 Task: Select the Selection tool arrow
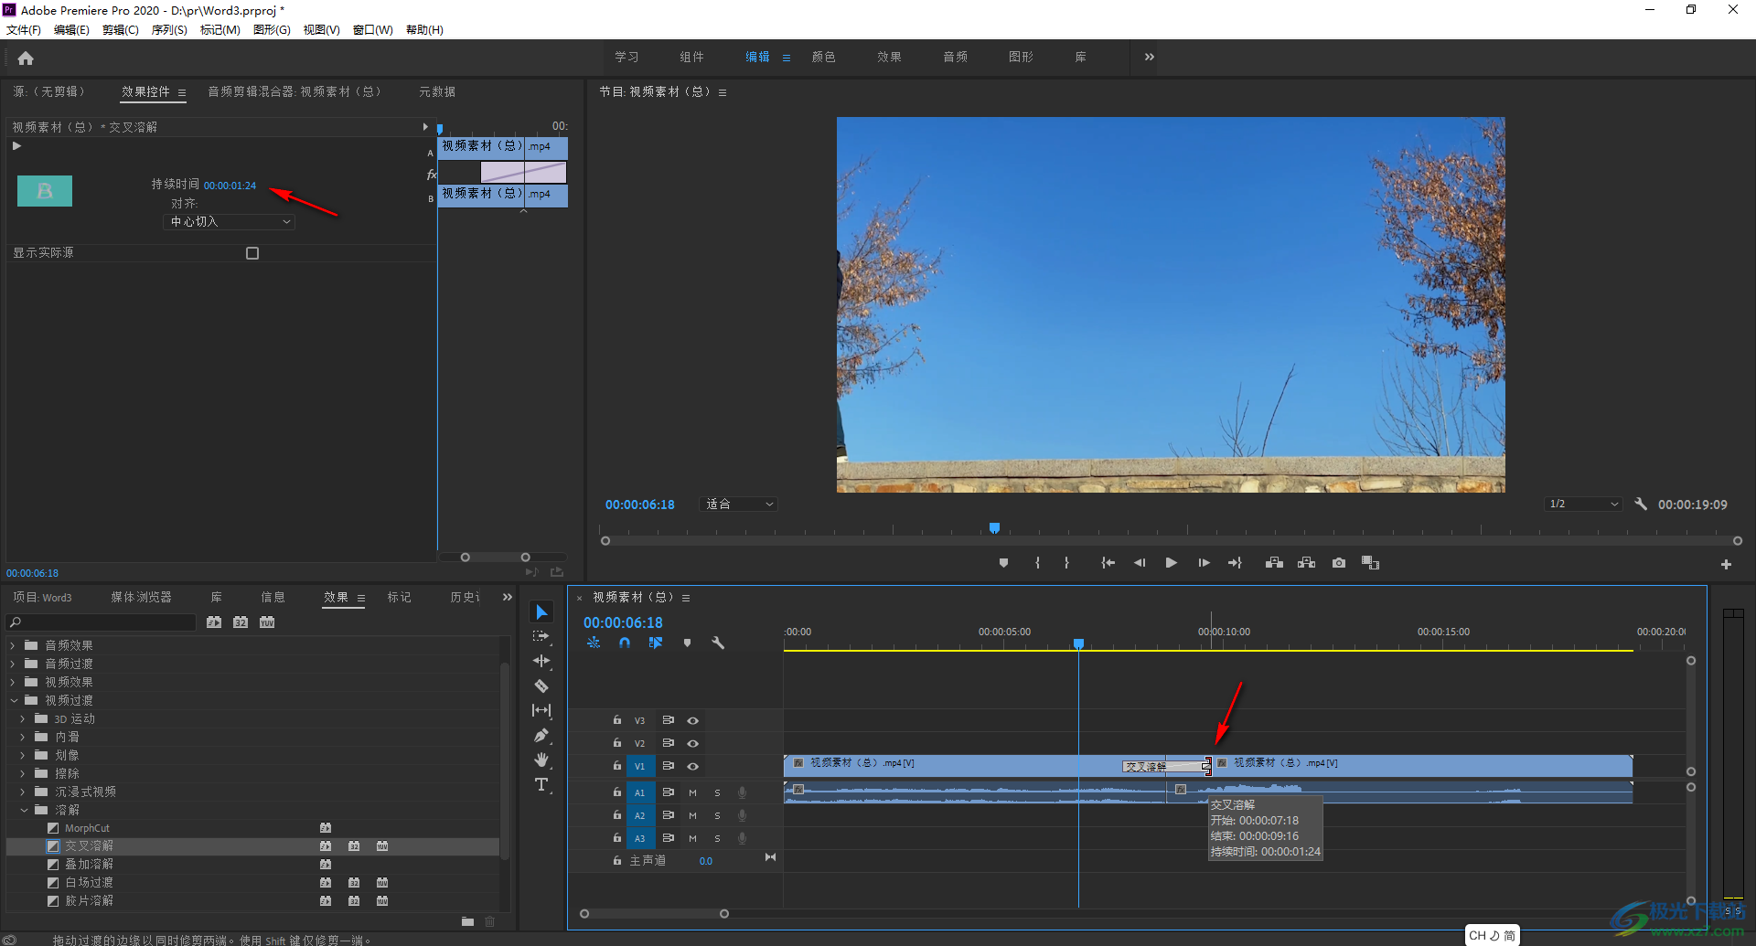click(541, 611)
